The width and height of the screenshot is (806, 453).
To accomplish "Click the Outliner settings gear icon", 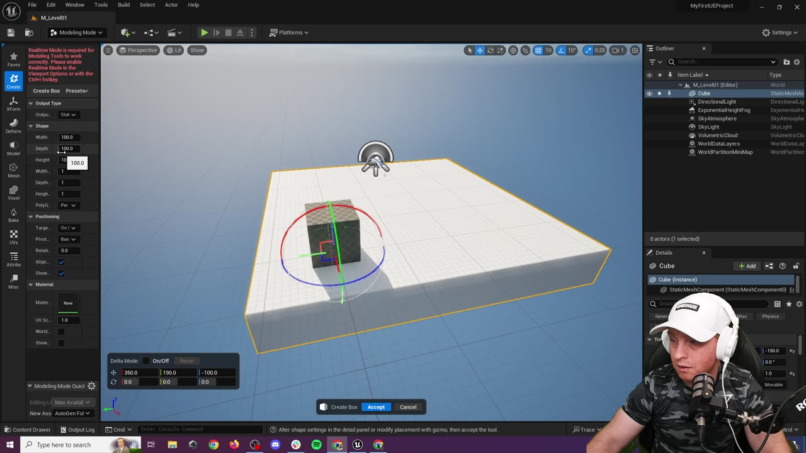I will point(798,62).
